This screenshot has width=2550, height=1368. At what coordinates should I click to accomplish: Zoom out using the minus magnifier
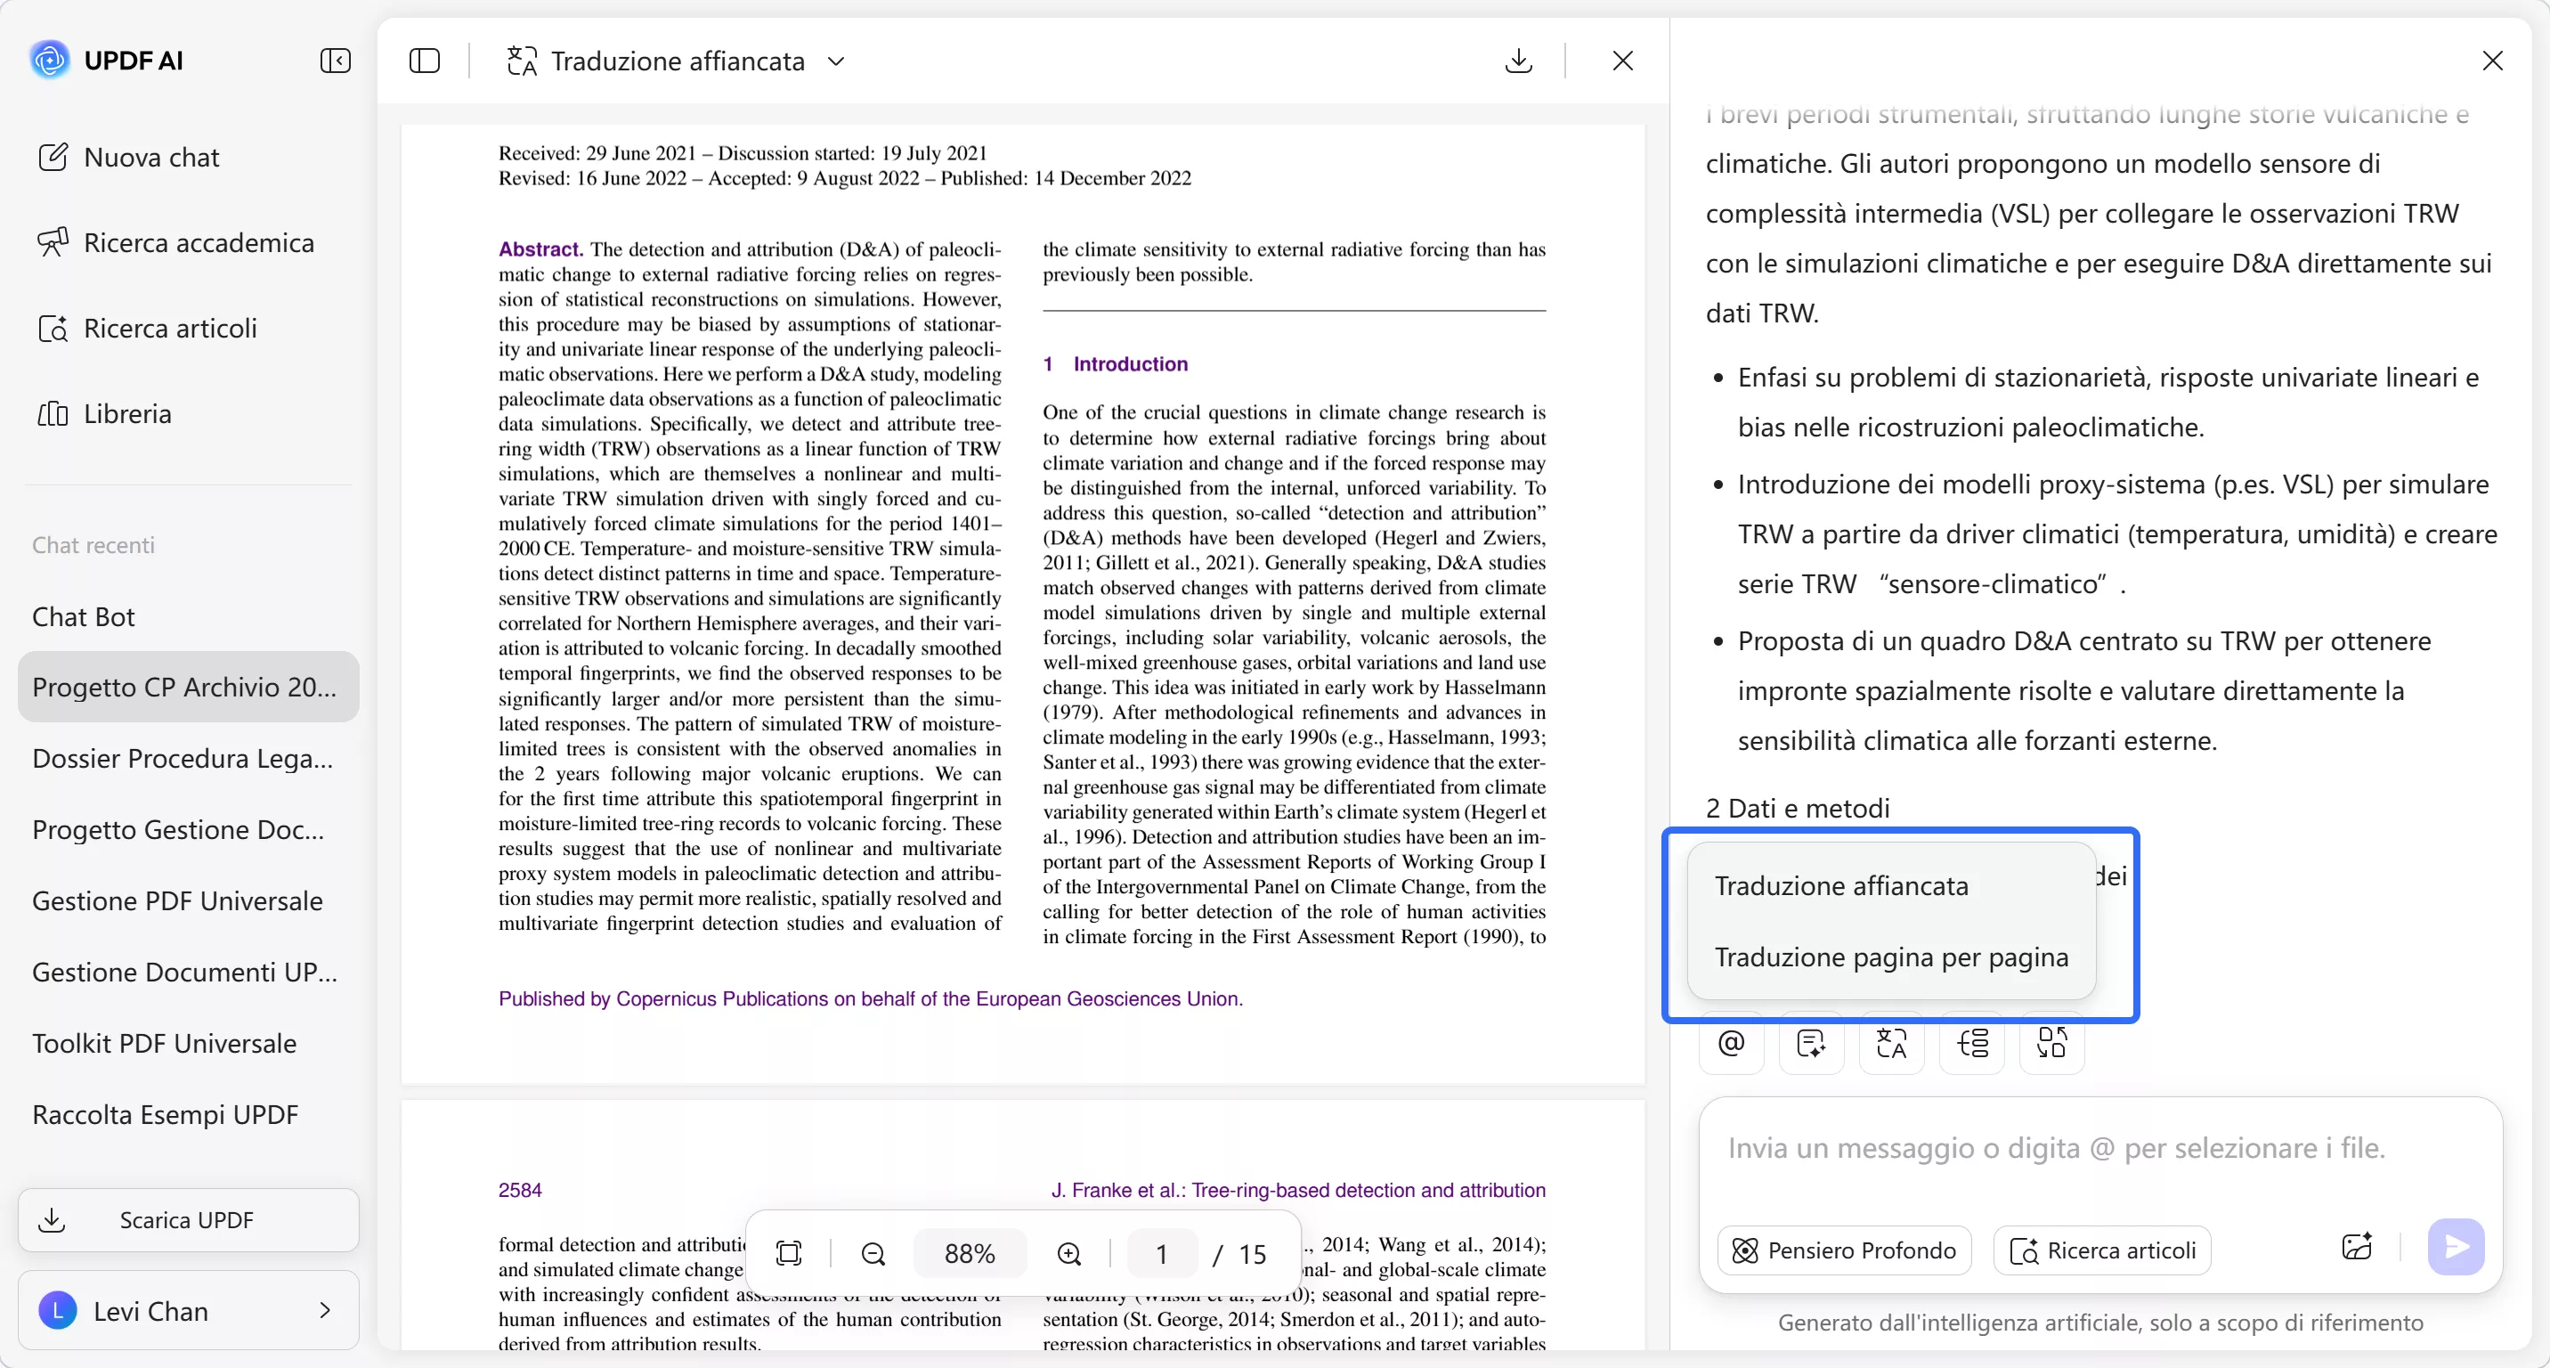pyautogui.click(x=873, y=1253)
